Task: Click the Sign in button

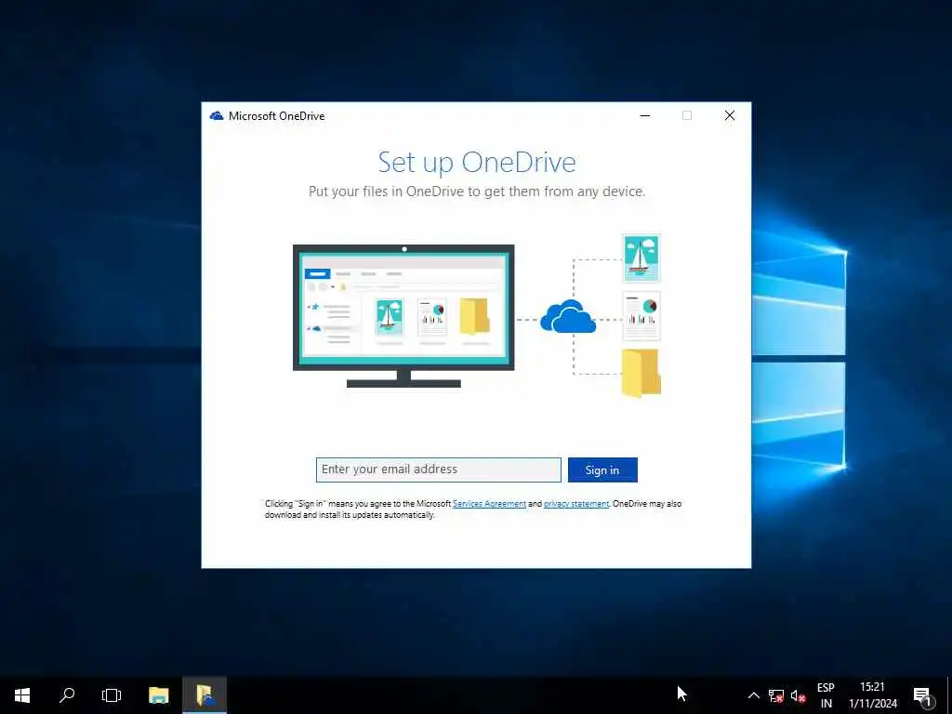Action: (x=602, y=469)
